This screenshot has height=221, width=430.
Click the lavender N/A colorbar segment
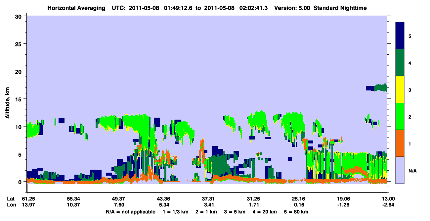[x=400, y=170]
